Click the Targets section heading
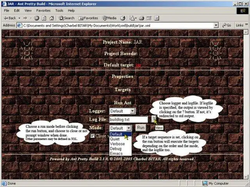The width and height of the screenshot is (250, 187). tap(123, 90)
